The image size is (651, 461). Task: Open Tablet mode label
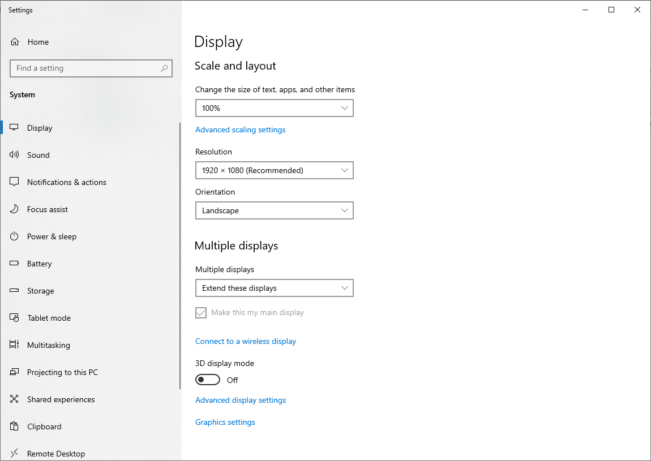click(49, 318)
